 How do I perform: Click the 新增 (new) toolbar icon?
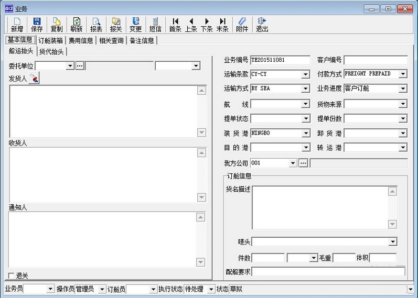17,25
